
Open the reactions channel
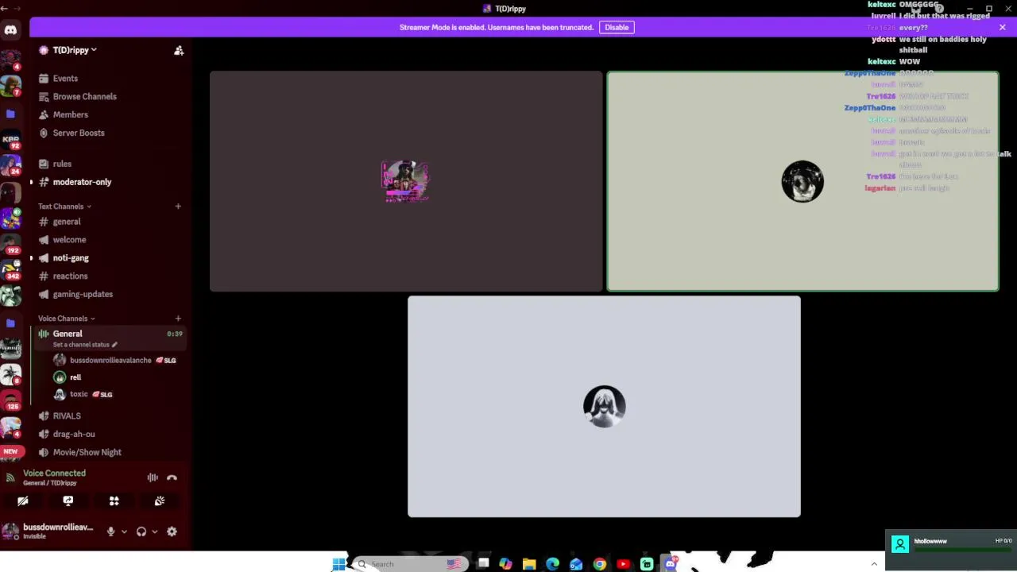[x=70, y=276]
